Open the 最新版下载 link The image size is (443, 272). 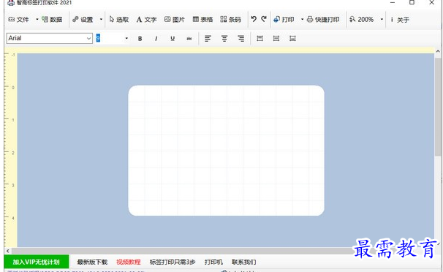(92, 262)
